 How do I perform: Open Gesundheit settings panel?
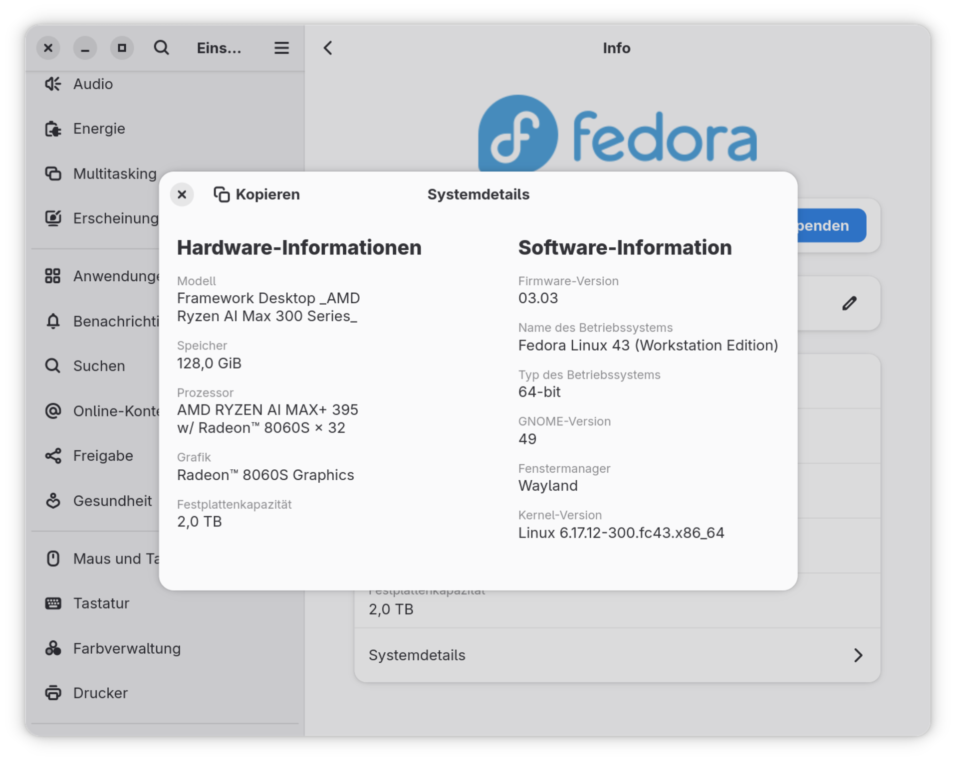[x=112, y=501]
